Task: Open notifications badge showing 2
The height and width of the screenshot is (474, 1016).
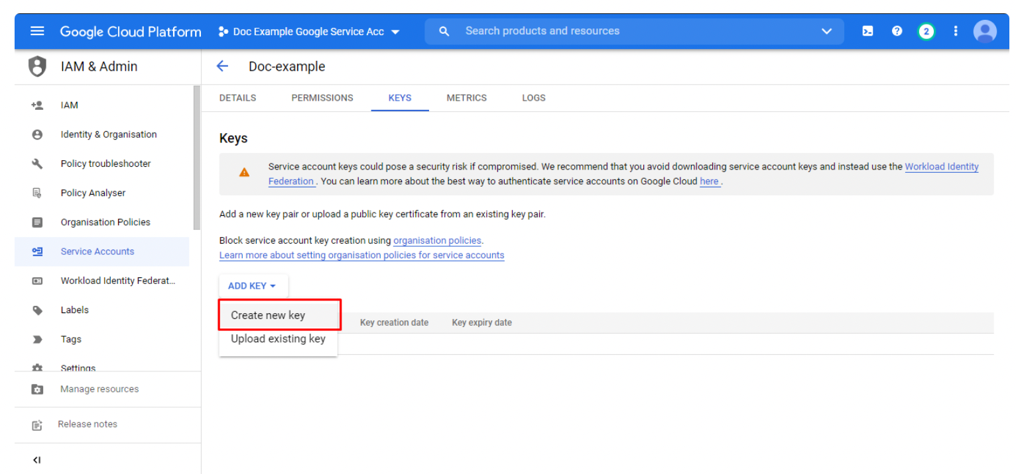Action: (x=926, y=31)
